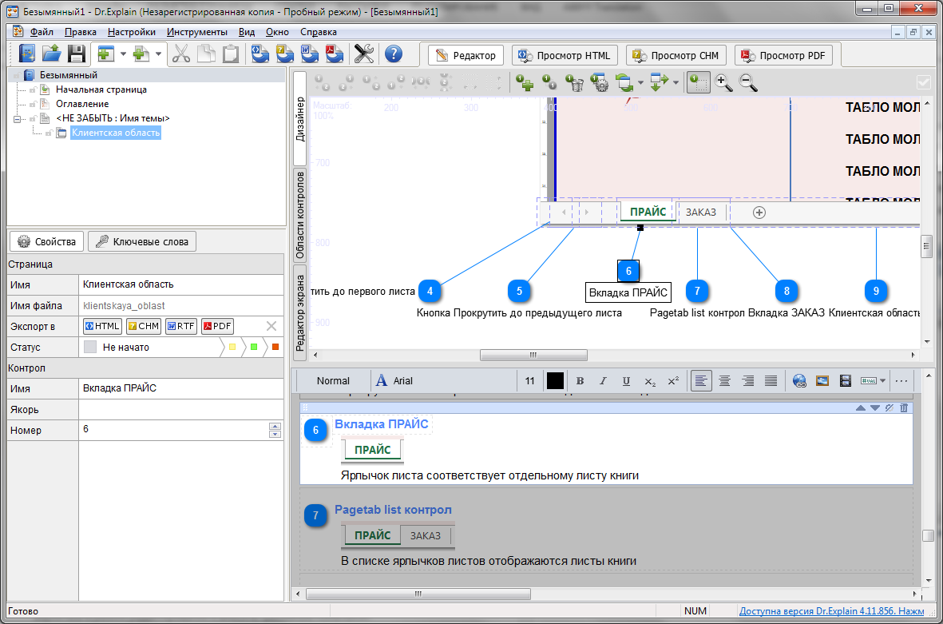Move annotation 6 block up
This screenshot has width=943, height=624.
pos(861,408)
